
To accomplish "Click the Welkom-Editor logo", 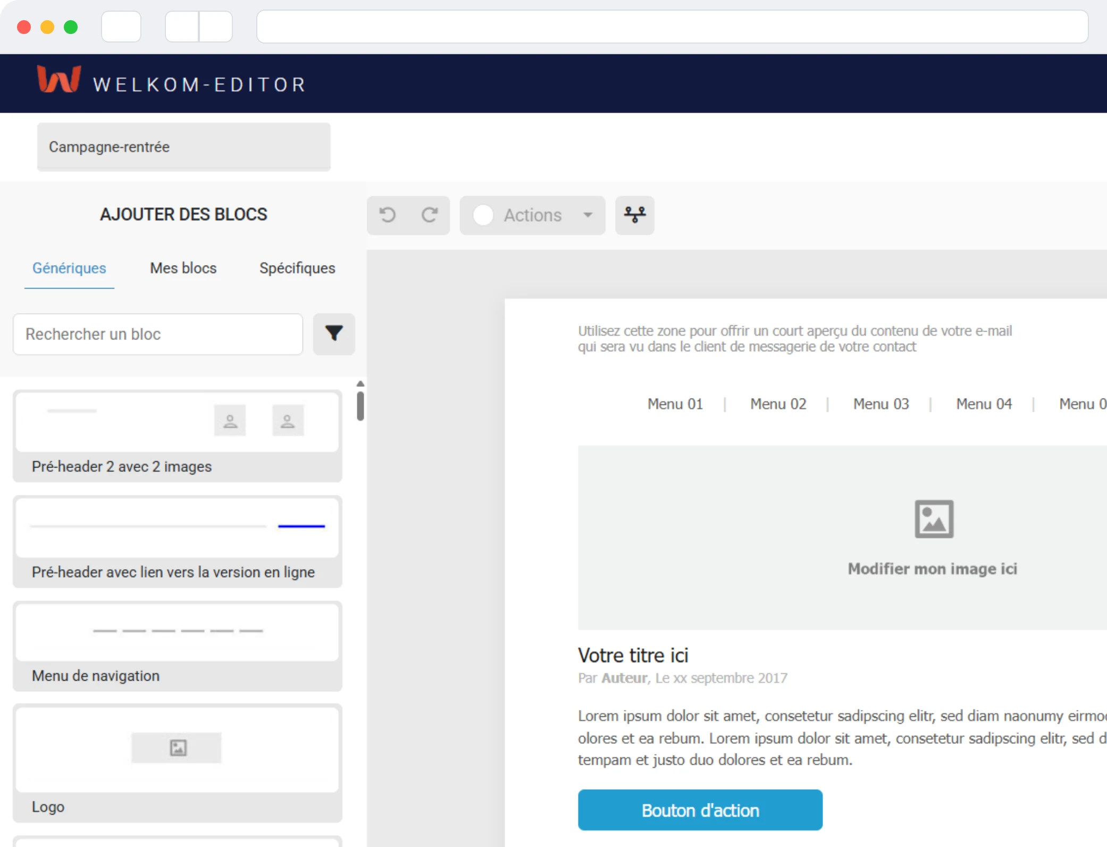I will coord(171,80).
